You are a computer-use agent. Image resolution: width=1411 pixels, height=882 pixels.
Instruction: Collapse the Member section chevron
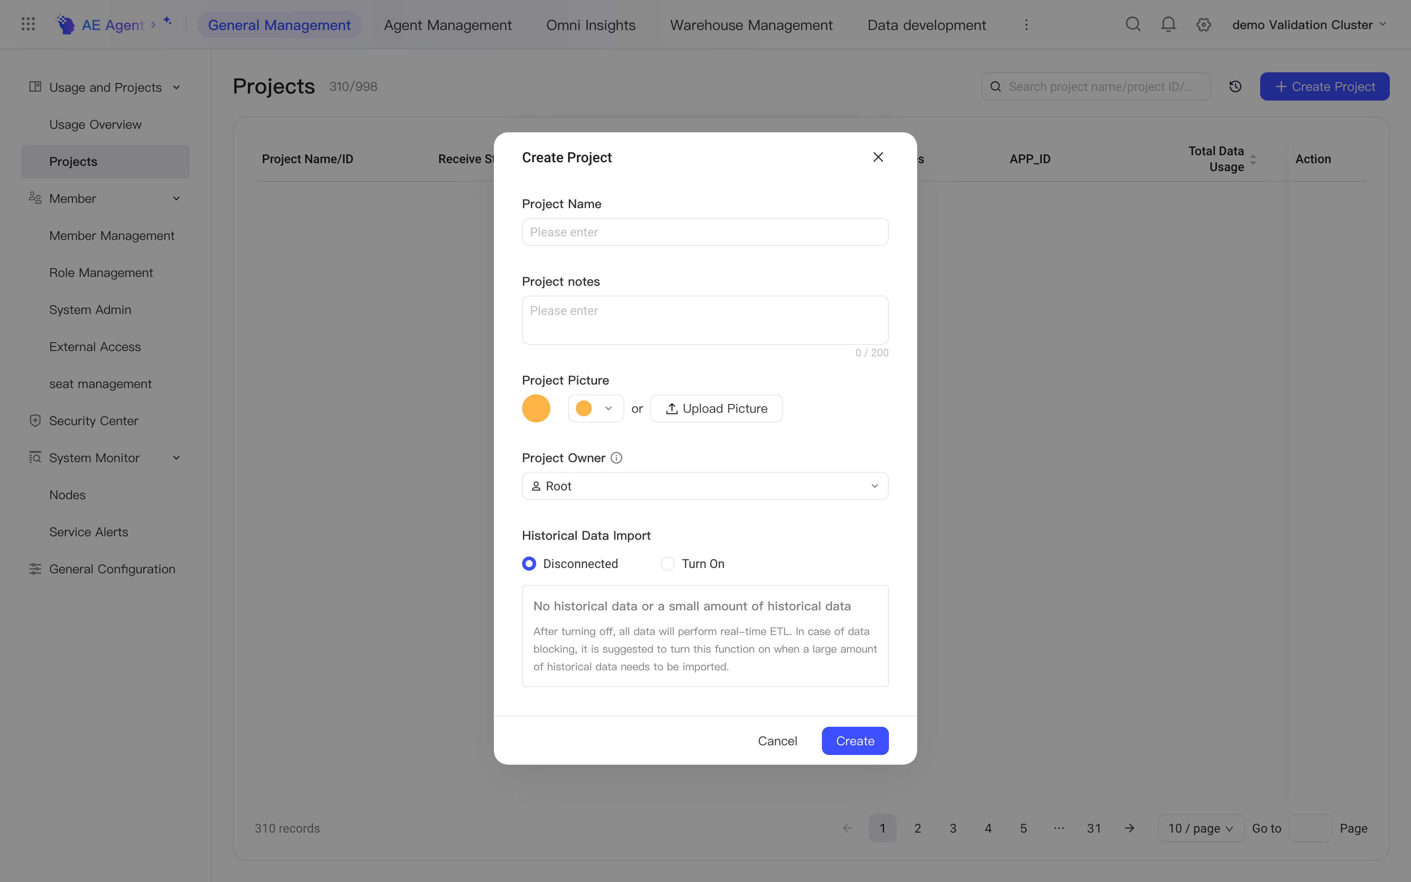(x=176, y=198)
